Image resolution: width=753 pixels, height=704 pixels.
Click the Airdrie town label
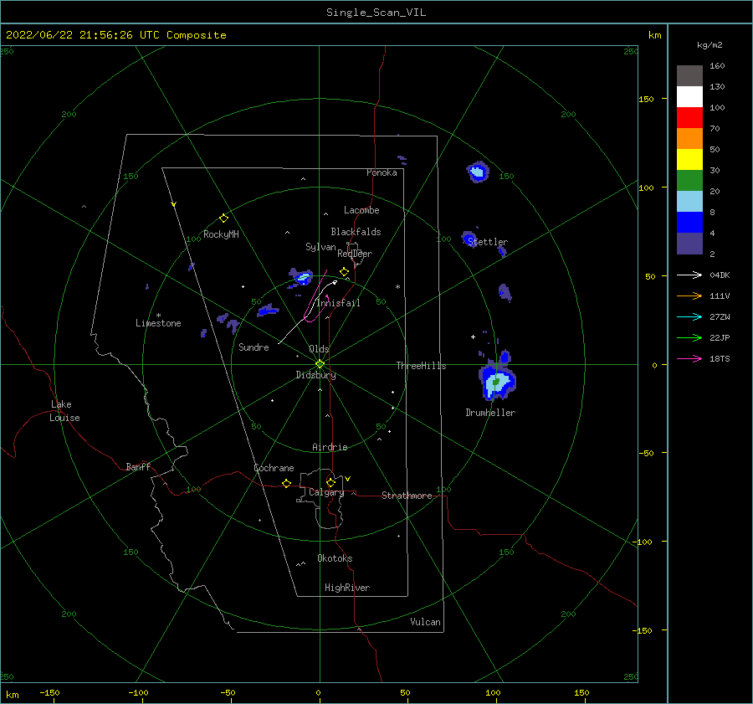point(330,447)
